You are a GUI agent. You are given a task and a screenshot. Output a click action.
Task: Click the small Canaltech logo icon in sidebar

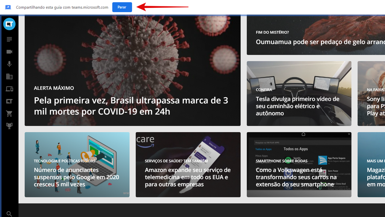pos(9,101)
